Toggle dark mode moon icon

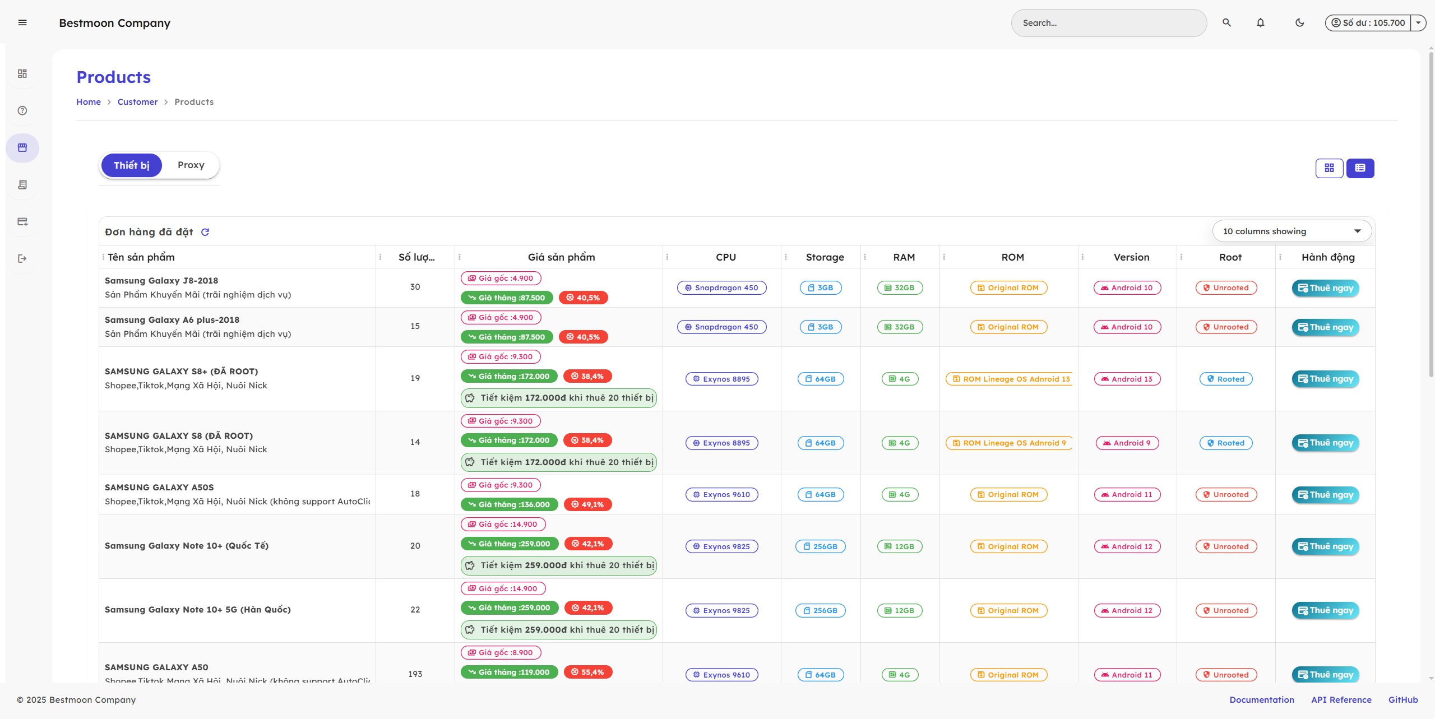1299,23
